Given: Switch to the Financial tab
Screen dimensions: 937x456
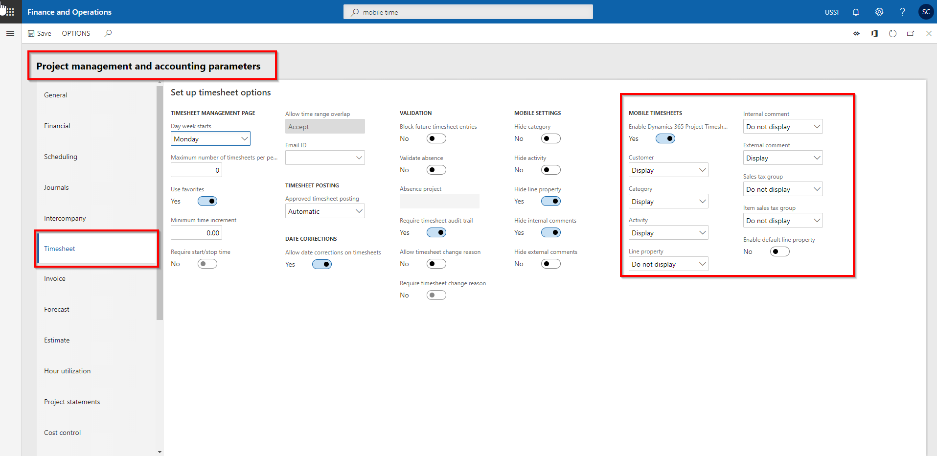Looking at the screenshot, I should (57, 126).
